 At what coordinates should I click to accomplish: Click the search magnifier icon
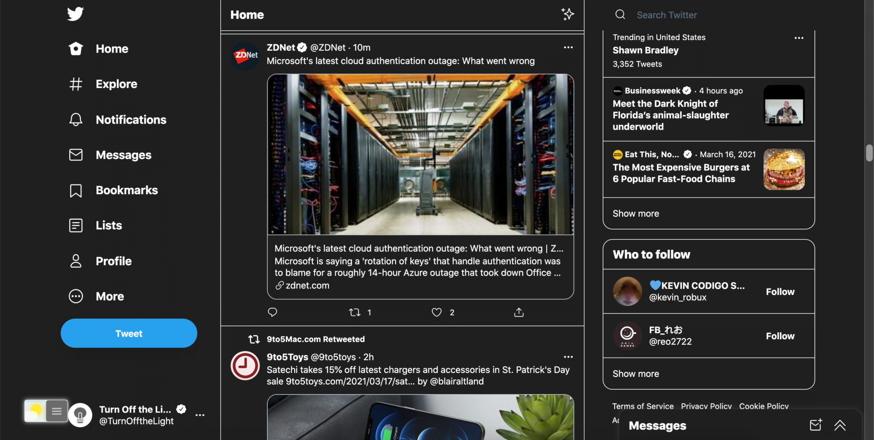620,14
